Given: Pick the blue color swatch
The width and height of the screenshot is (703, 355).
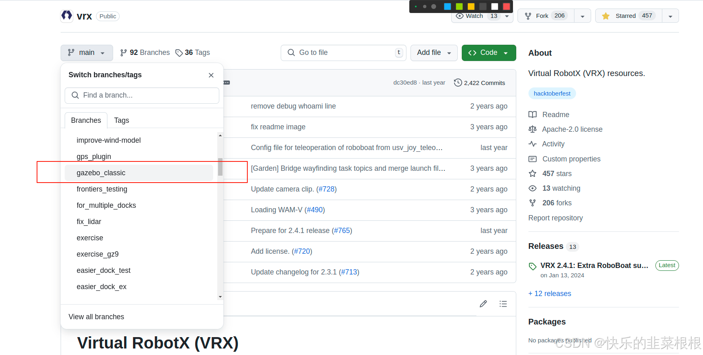Looking at the screenshot, I should pyautogui.click(x=448, y=7).
